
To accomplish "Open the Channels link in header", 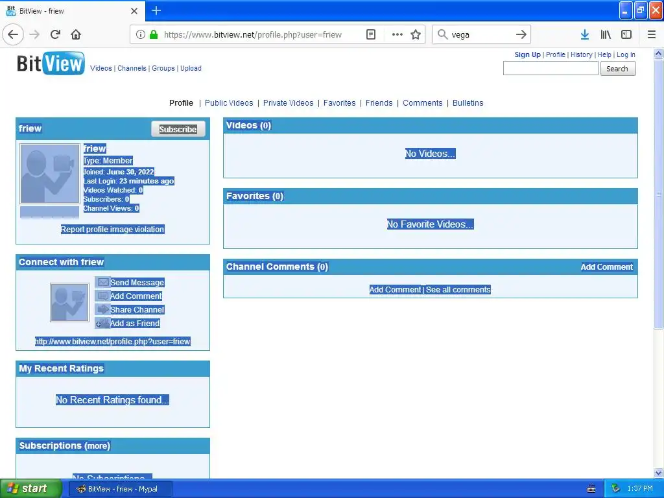I will (132, 68).
